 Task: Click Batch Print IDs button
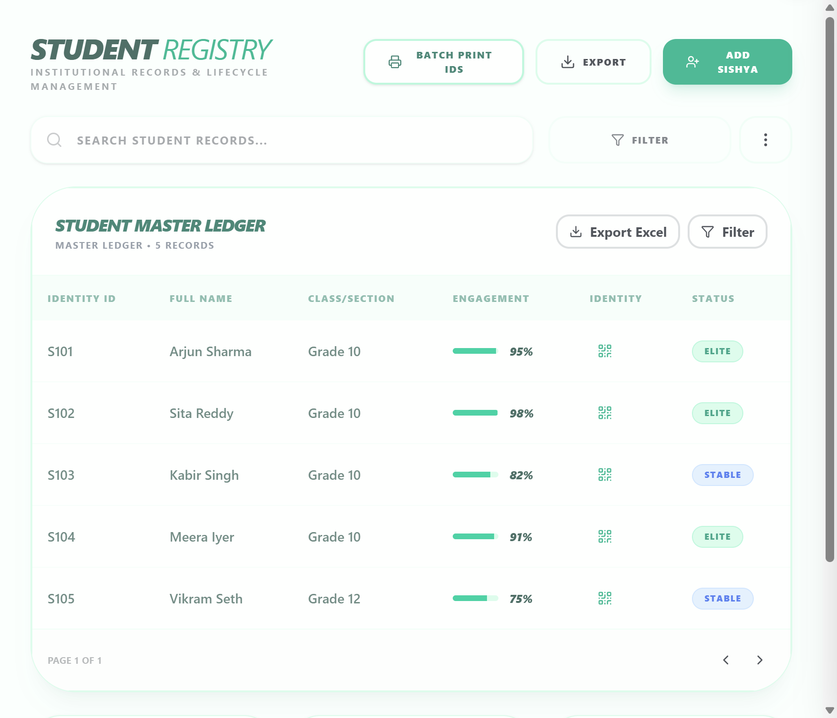click(x=443, y=62)
